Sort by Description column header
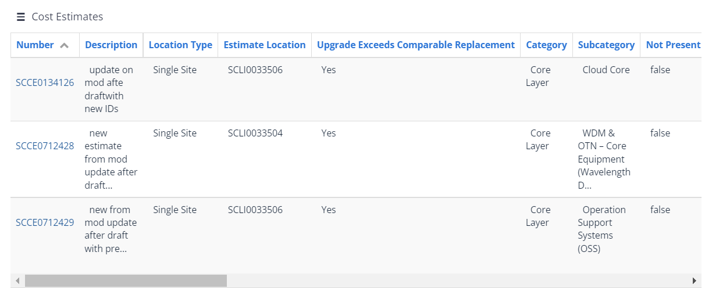This screenshot has height=288, width=705. pos(111,45)
